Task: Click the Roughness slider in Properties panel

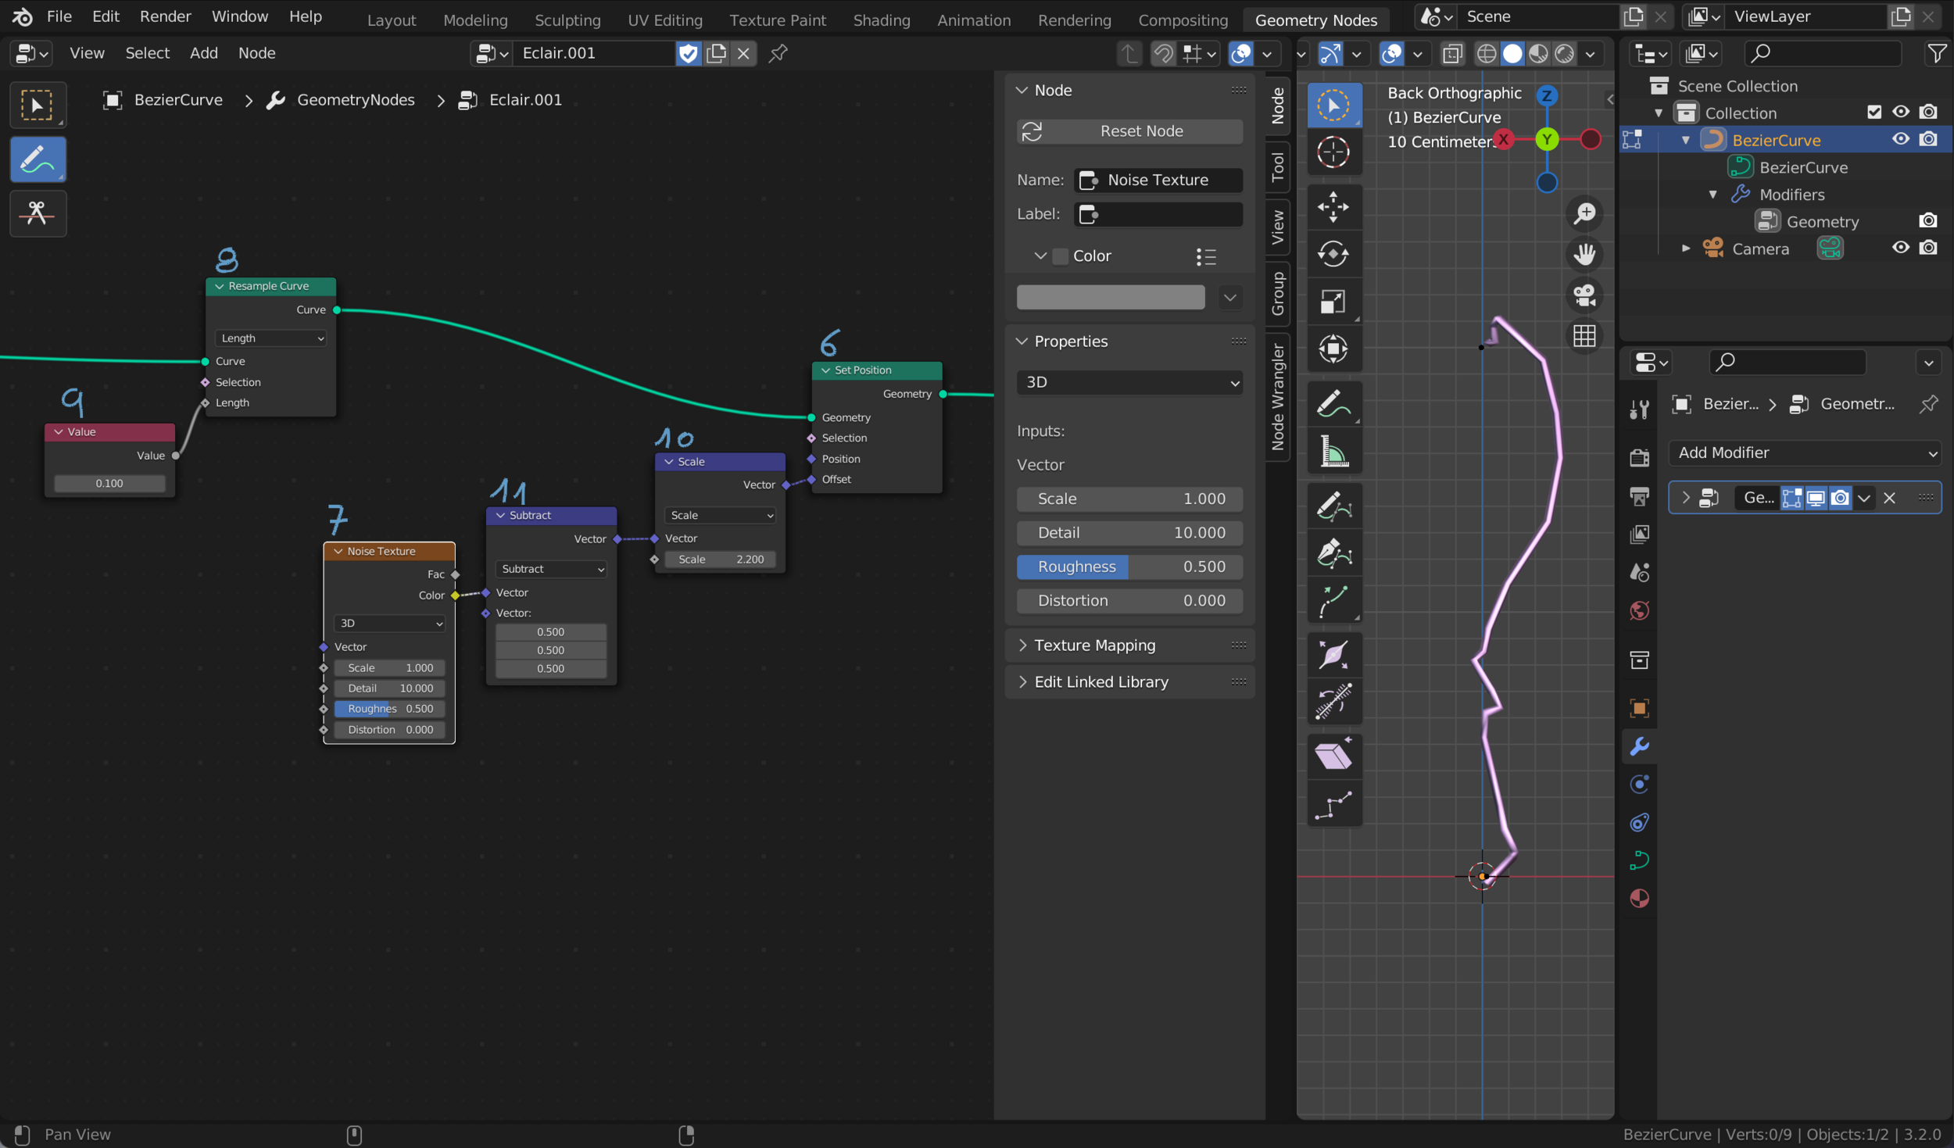Action: 1129,567
